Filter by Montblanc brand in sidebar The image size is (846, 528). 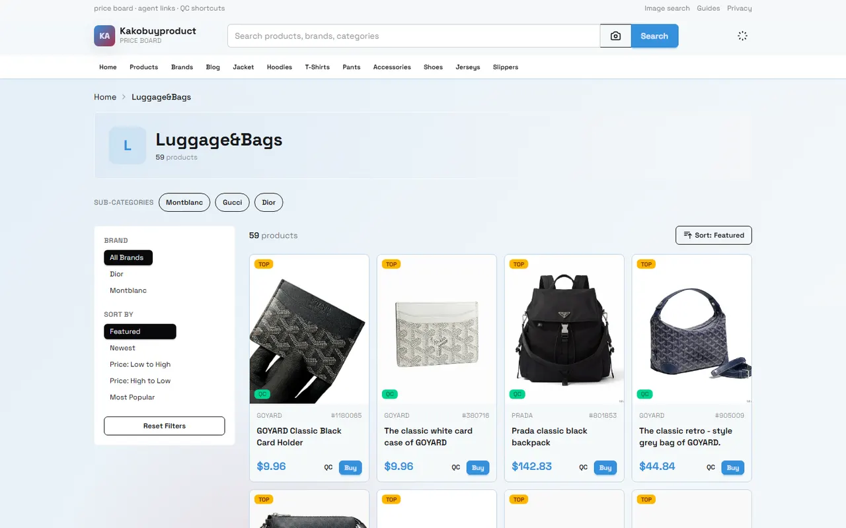(128, 290)
